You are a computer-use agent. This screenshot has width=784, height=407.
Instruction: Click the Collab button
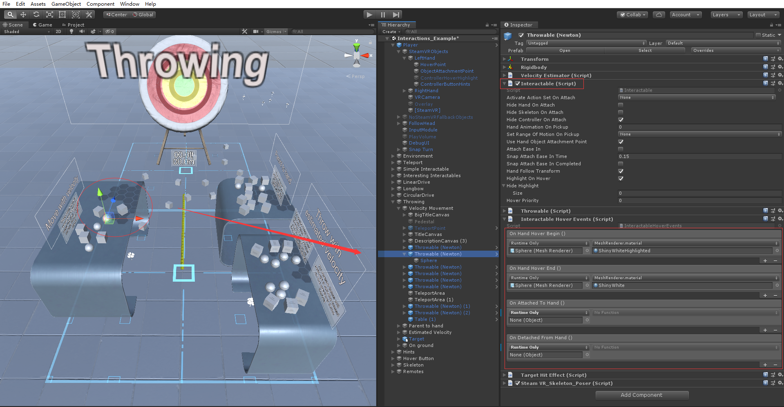point(633,15)
